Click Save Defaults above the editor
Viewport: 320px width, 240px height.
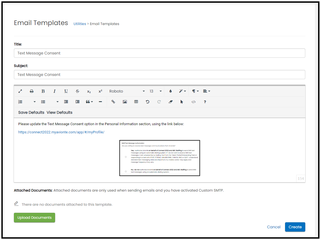pyautogui.click(x=31, y=112)
